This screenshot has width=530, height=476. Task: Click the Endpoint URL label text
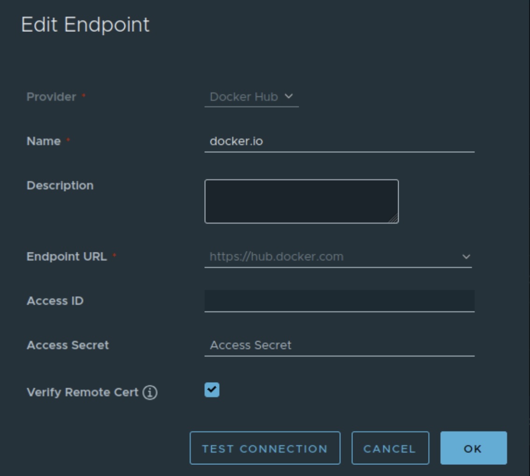point(66,256)
